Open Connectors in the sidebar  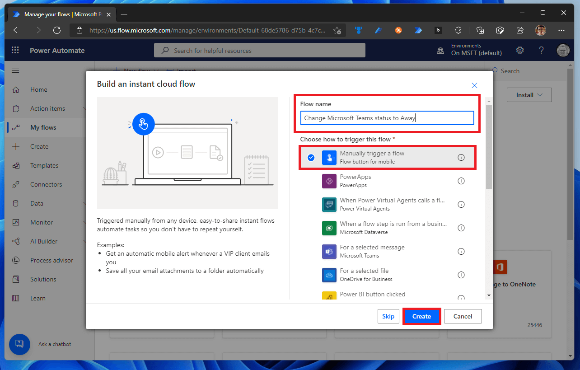pyautogui.click(x=47, y=184)
